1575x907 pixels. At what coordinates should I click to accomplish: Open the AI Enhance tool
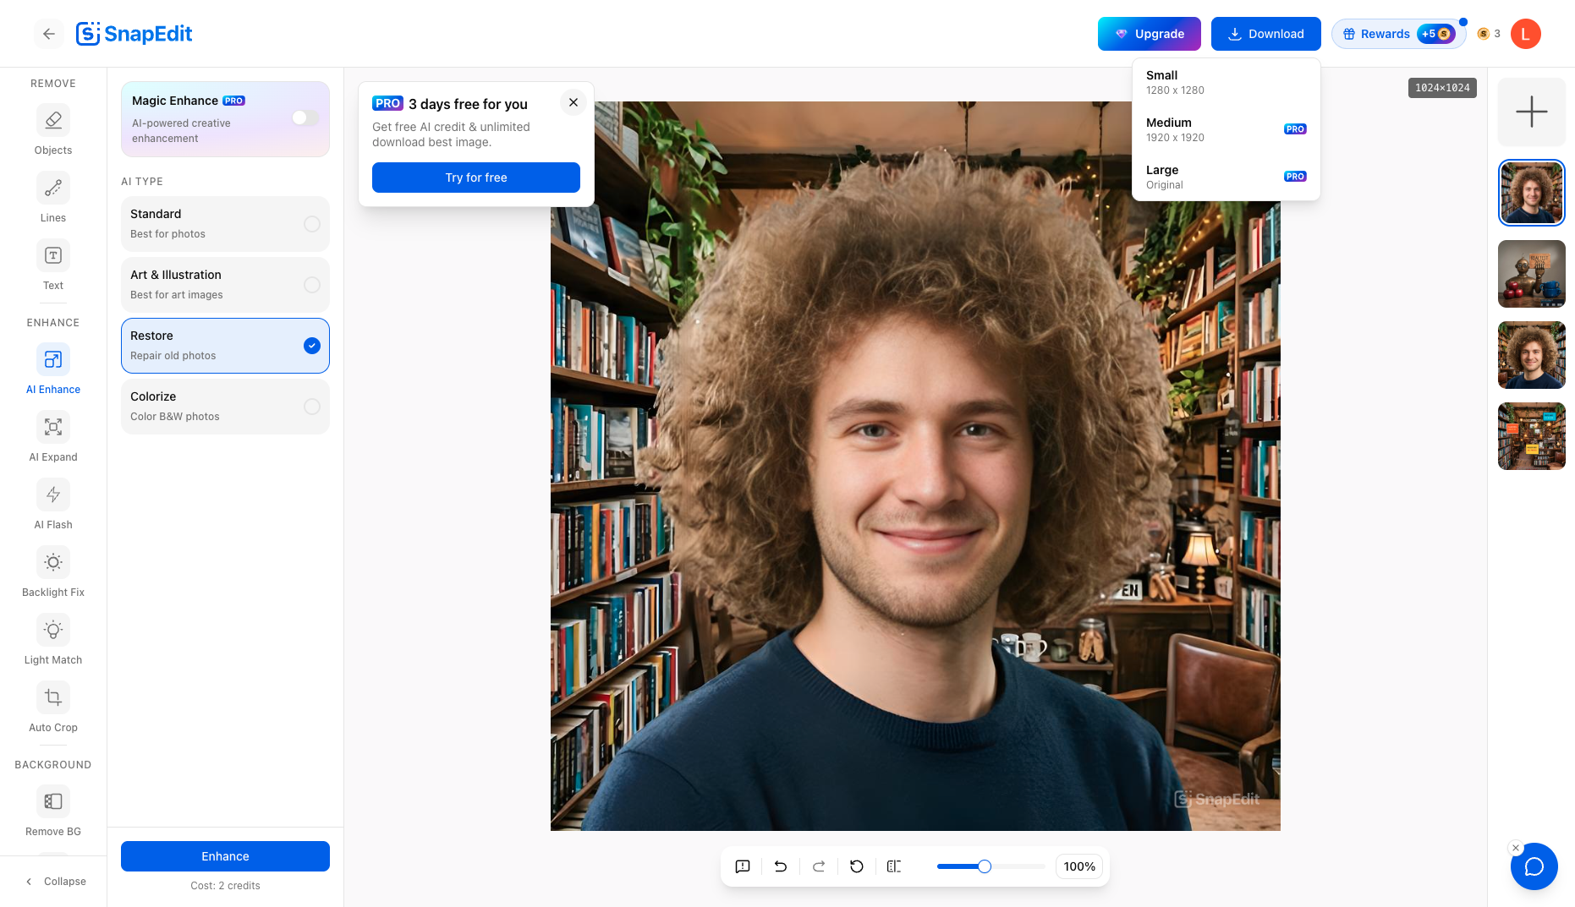point(53,369)
